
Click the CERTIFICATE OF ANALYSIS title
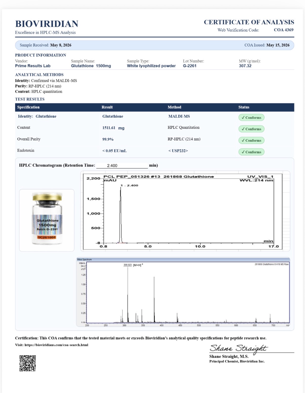(x=249, y=22)
